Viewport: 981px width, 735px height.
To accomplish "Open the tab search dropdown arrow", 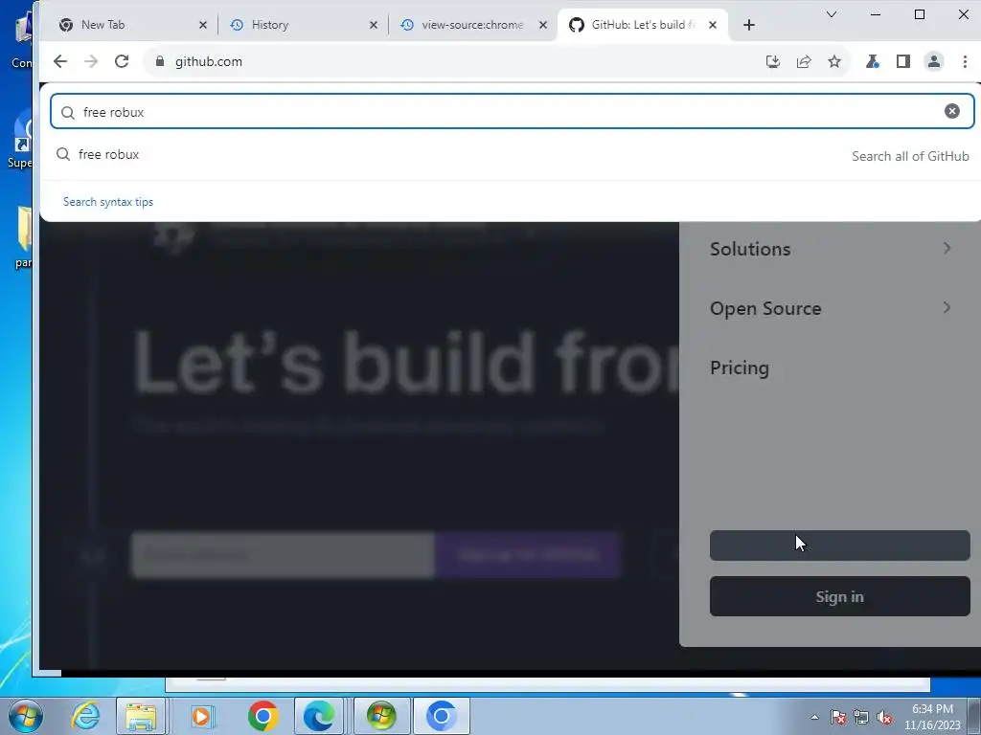I will 832,14.
